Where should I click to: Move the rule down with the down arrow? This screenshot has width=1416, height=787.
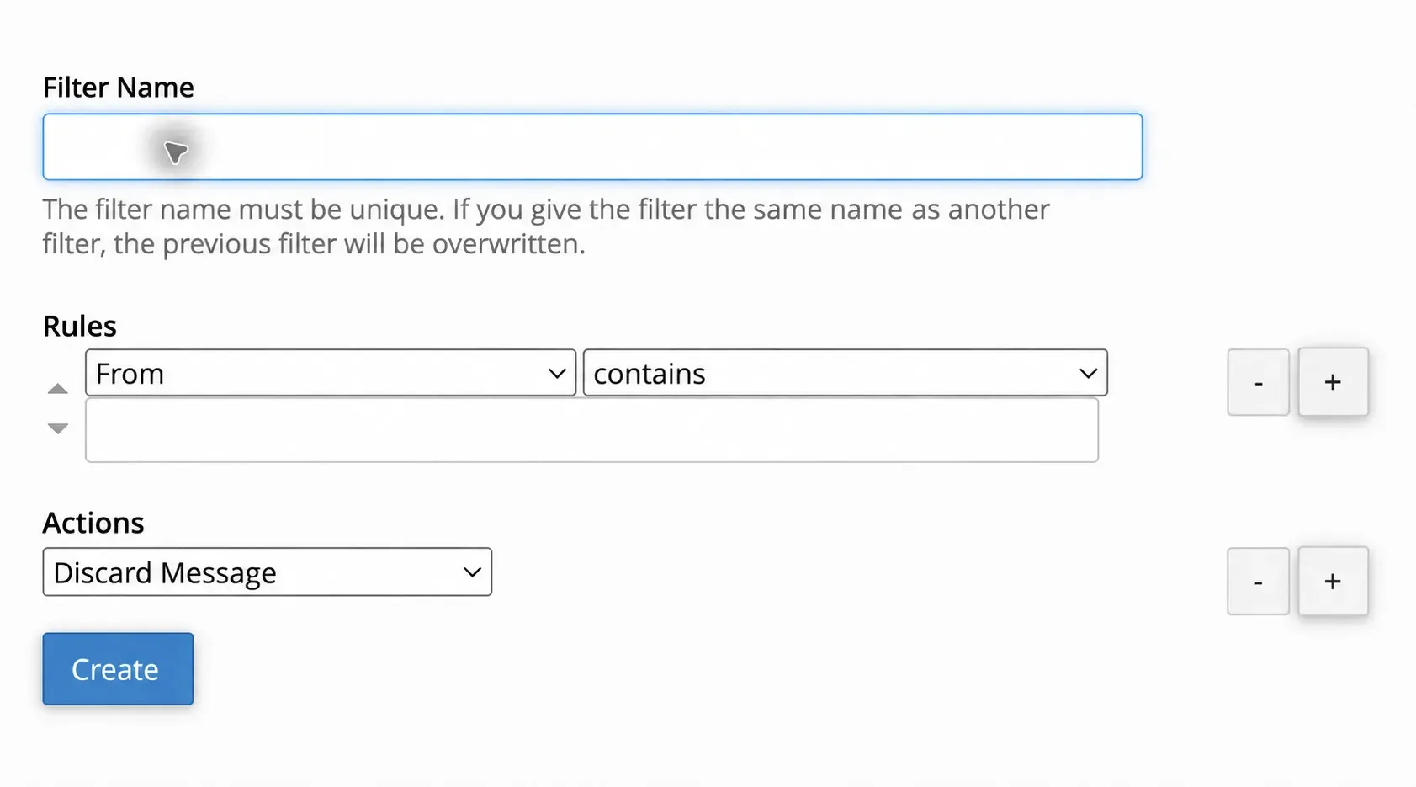click(57, 428)
